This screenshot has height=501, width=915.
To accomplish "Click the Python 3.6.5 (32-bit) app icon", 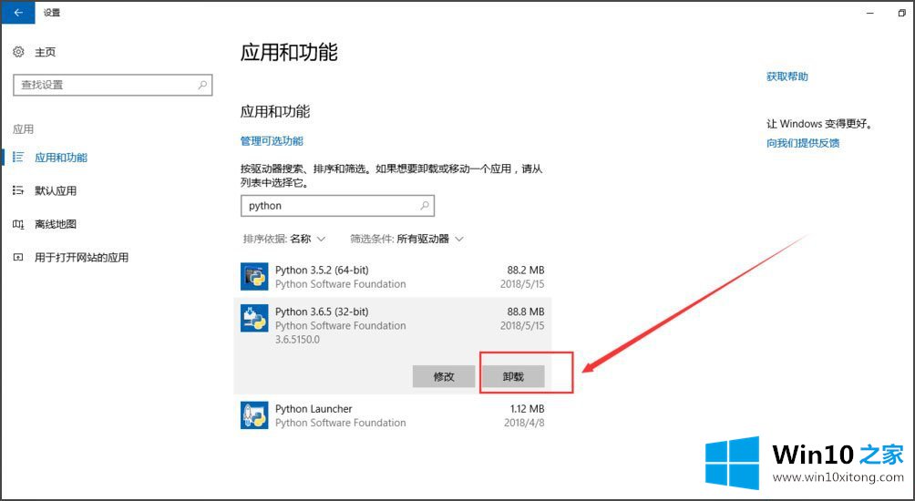I will [254, 318].
